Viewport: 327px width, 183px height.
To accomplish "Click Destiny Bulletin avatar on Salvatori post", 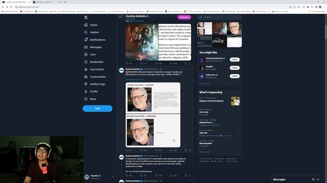I will (x=122, y=71).
